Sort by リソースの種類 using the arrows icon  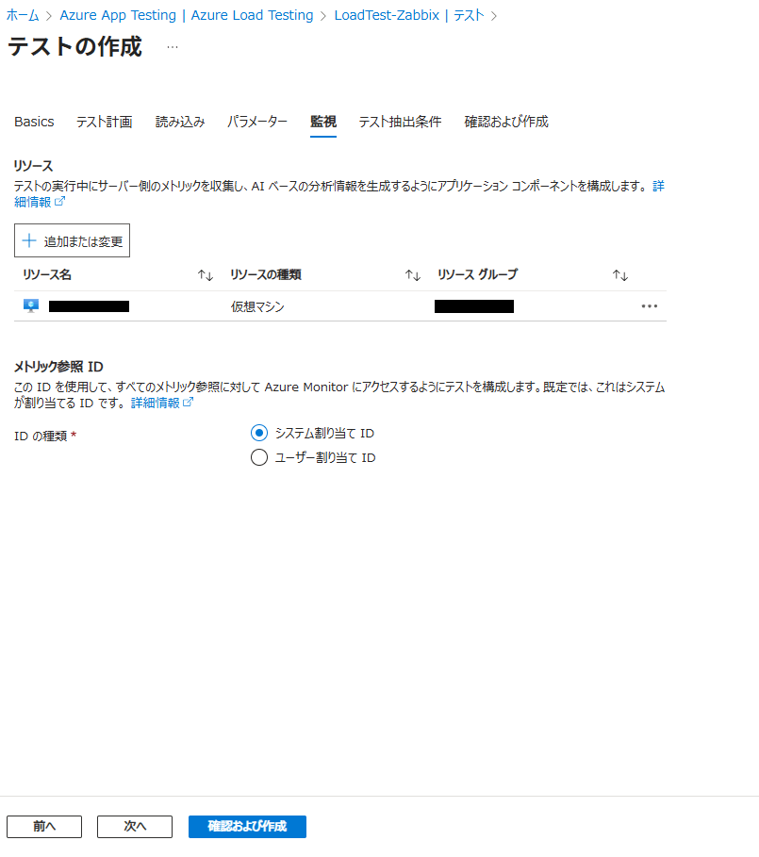pos(412,275)
